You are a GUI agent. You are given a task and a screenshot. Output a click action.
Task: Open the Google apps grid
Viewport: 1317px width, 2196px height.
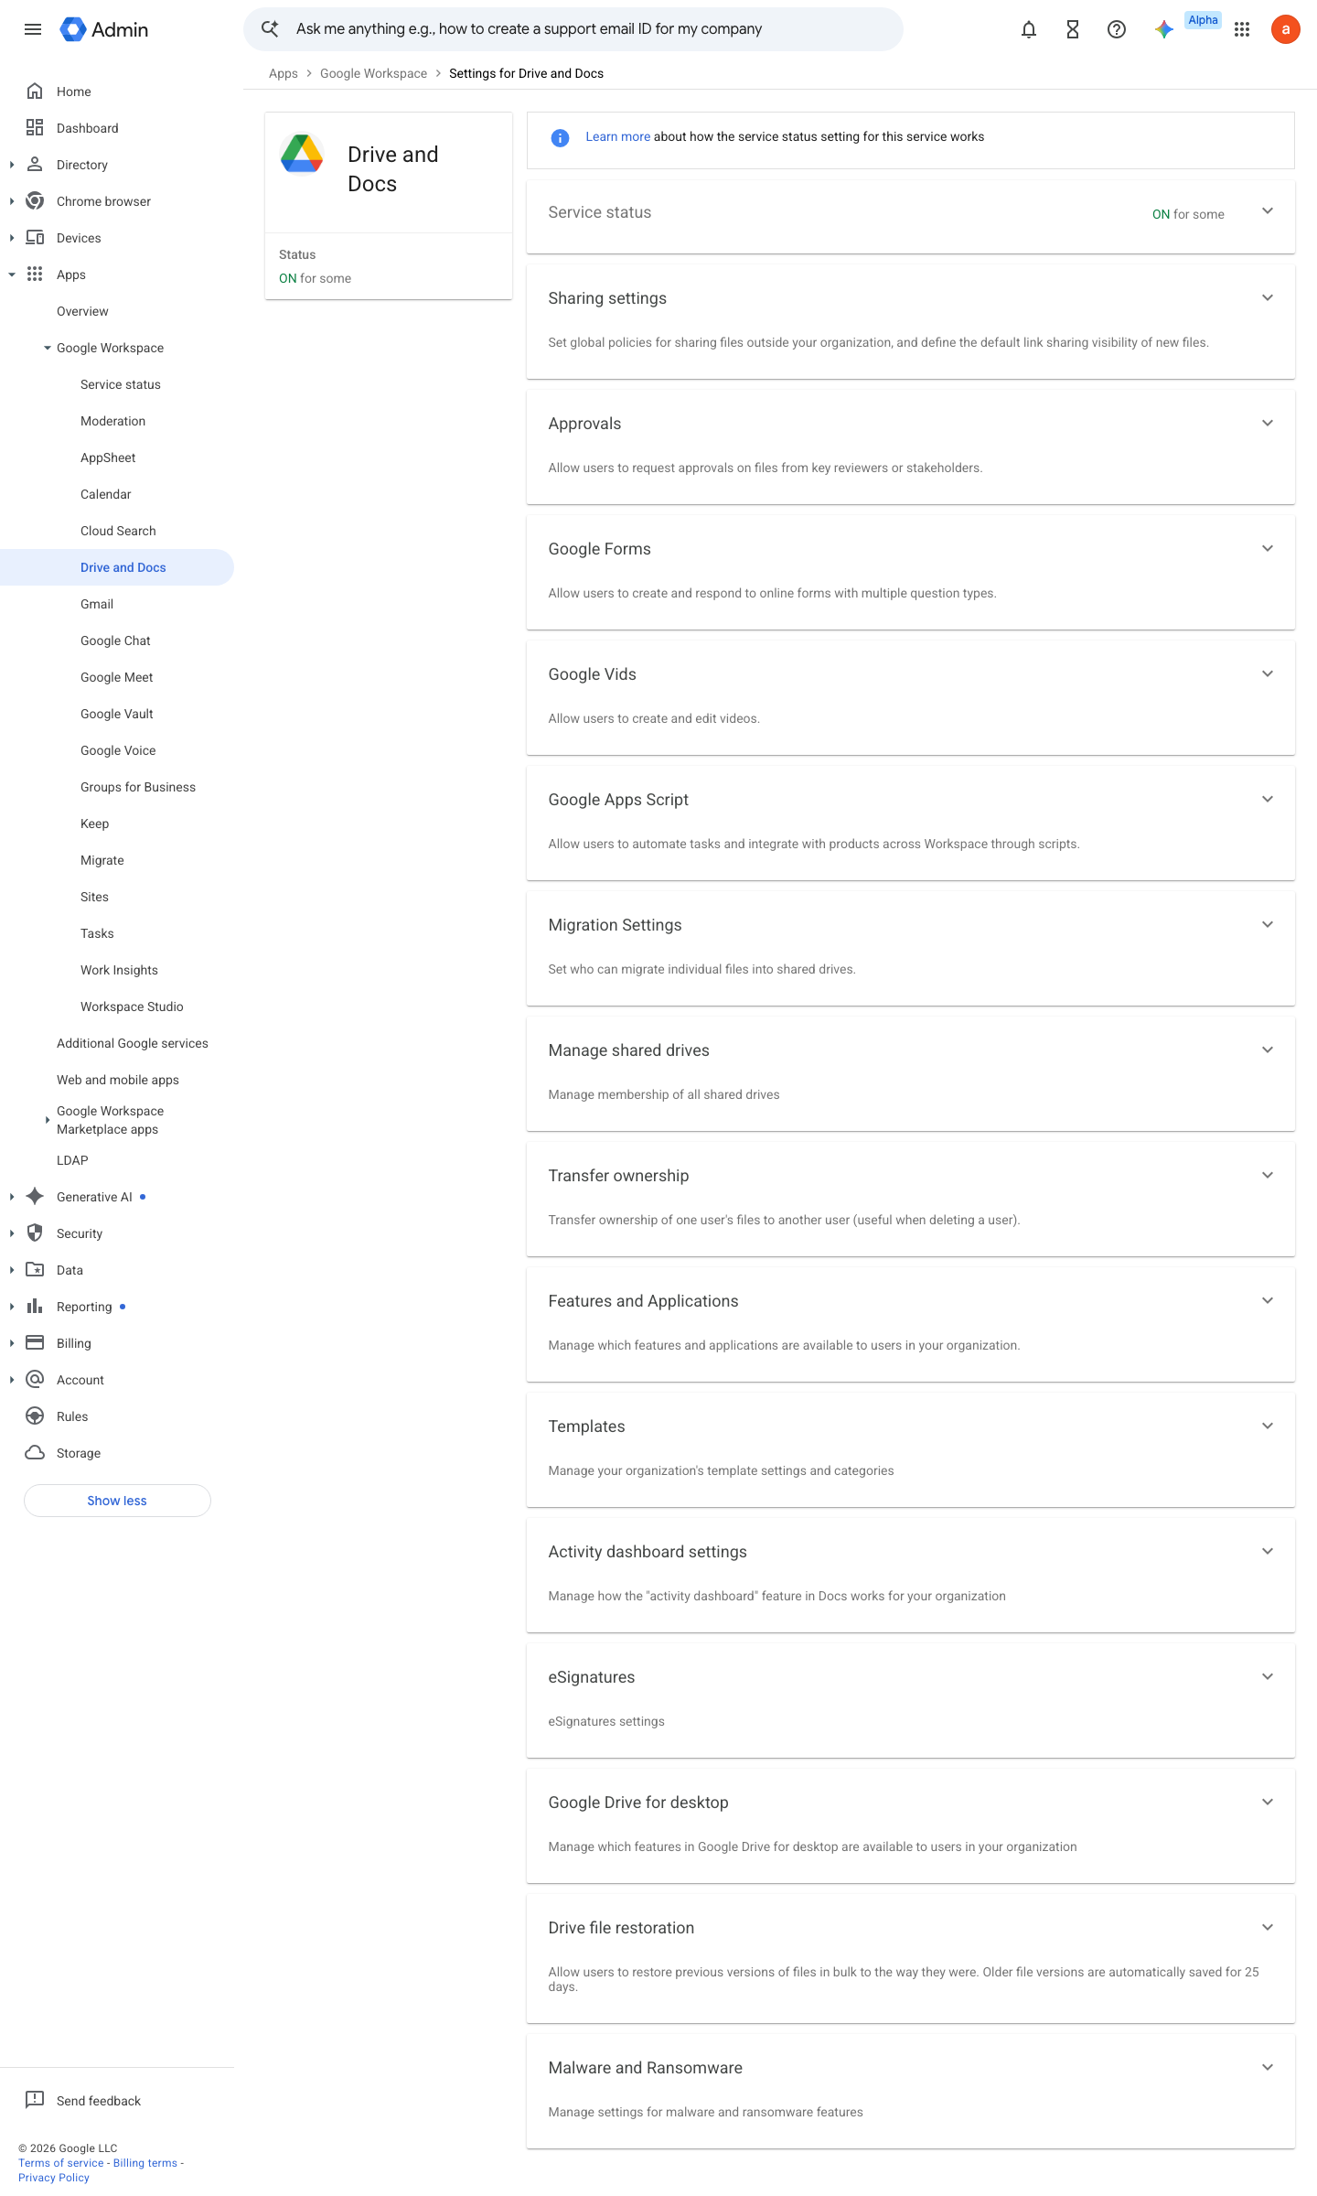pyautogui.click(x=1242, y=29)
